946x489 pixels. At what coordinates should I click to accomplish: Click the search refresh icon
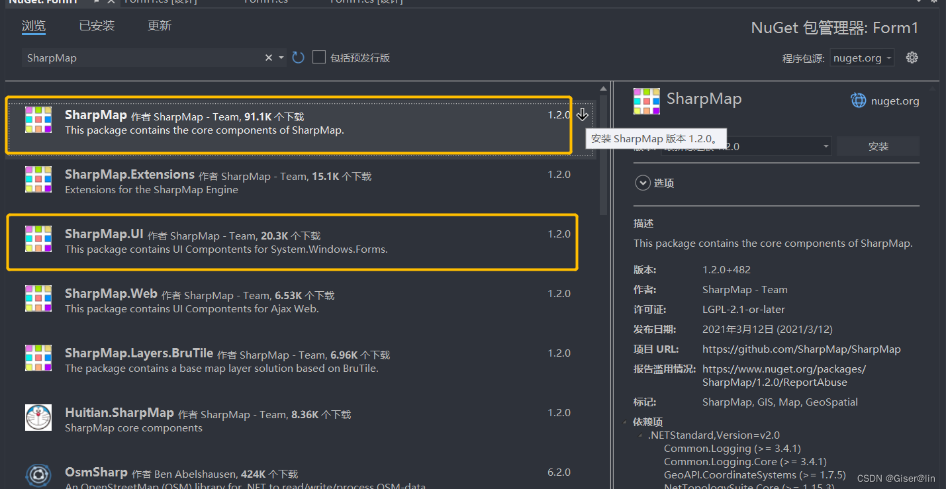click(297, 57)
